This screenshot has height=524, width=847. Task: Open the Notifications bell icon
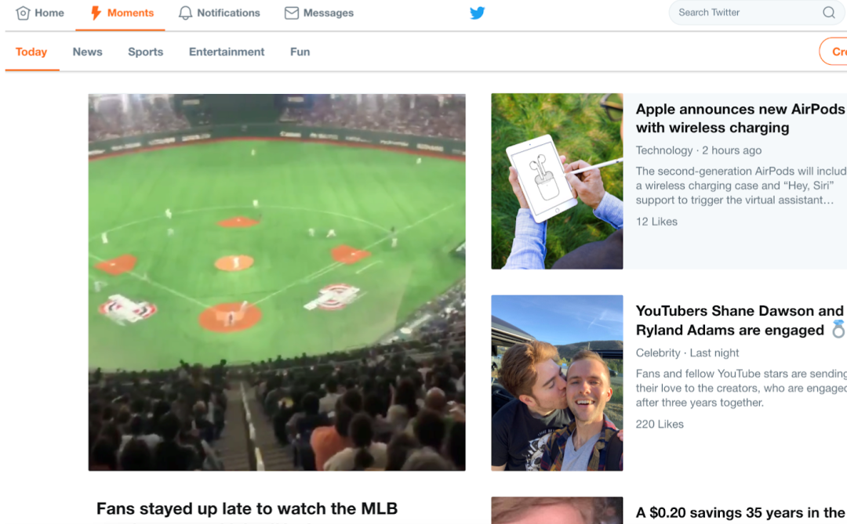(x=185, y=13)
